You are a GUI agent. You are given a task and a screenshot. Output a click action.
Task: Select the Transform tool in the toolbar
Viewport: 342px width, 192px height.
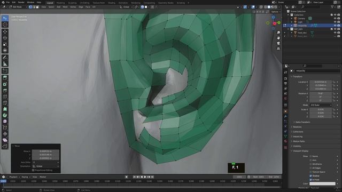pyautogui.click(x=5, y=51)
